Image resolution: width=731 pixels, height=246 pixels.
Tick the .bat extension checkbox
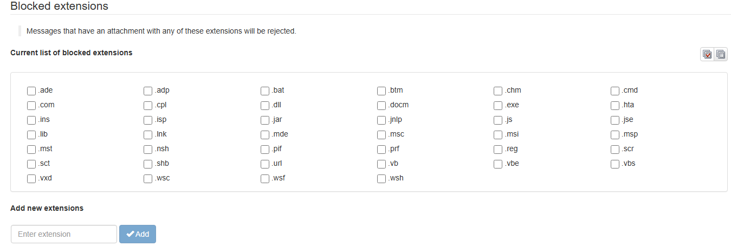(265, 90)
